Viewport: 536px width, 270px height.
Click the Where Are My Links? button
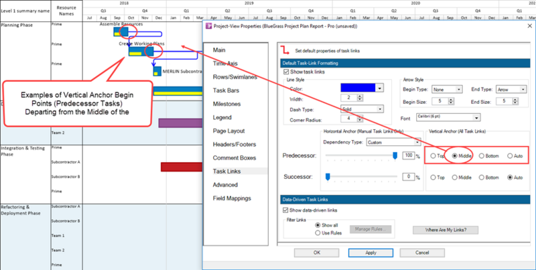point(446,230)
